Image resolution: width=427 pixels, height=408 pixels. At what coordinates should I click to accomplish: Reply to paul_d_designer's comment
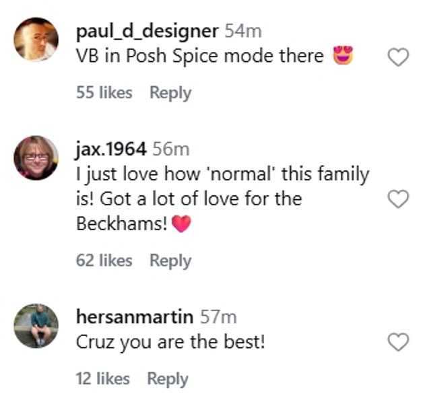(x=170, y=93)
